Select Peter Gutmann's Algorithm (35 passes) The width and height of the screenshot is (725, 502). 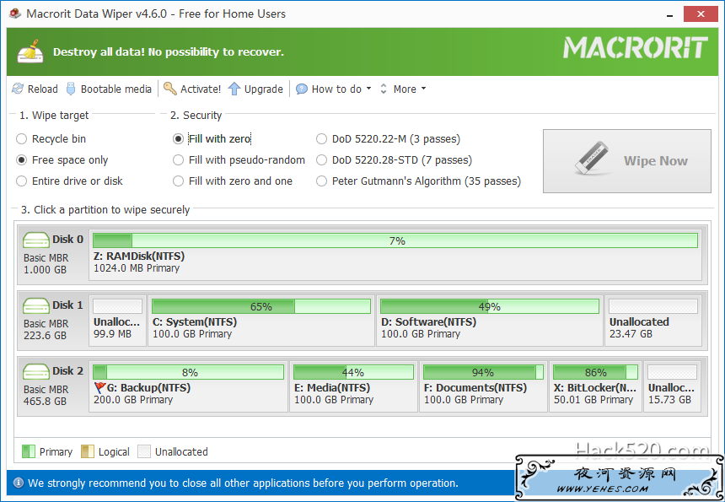[418, 181]
